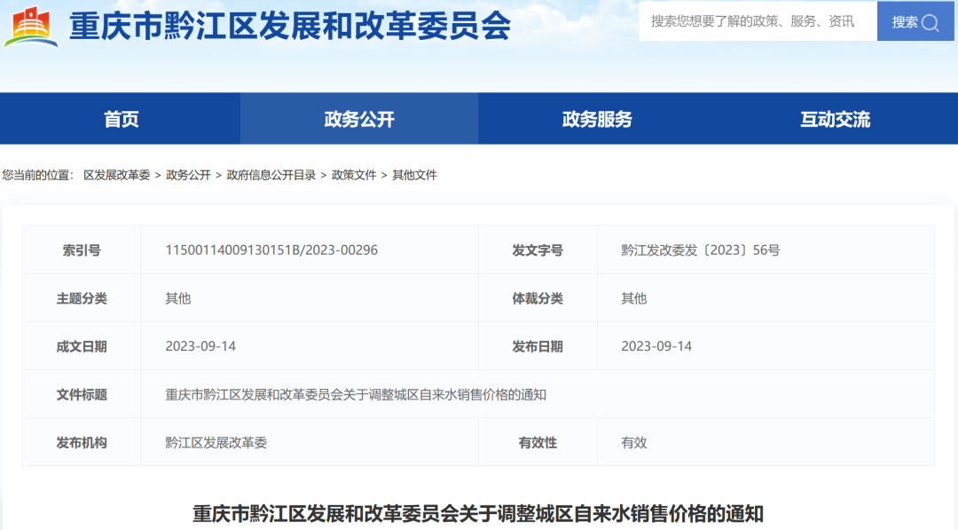Image resolution: width=958 pixels, height=530 pixels.
Task: Click the 您当前的位置 label
Action: pyautogui.click(x=37, y=175)
